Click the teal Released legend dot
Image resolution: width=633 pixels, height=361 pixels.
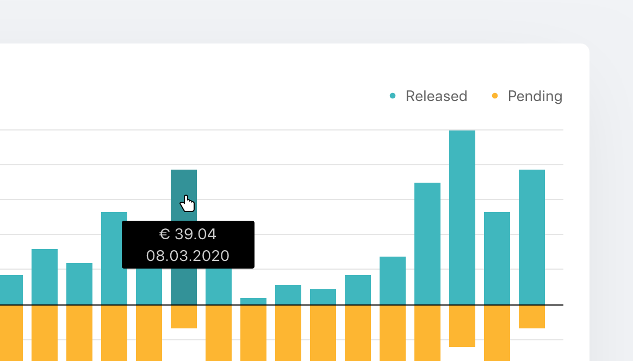393,96
